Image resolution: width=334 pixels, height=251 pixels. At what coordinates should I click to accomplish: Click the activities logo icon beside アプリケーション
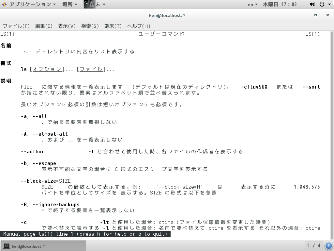point(4,4)
